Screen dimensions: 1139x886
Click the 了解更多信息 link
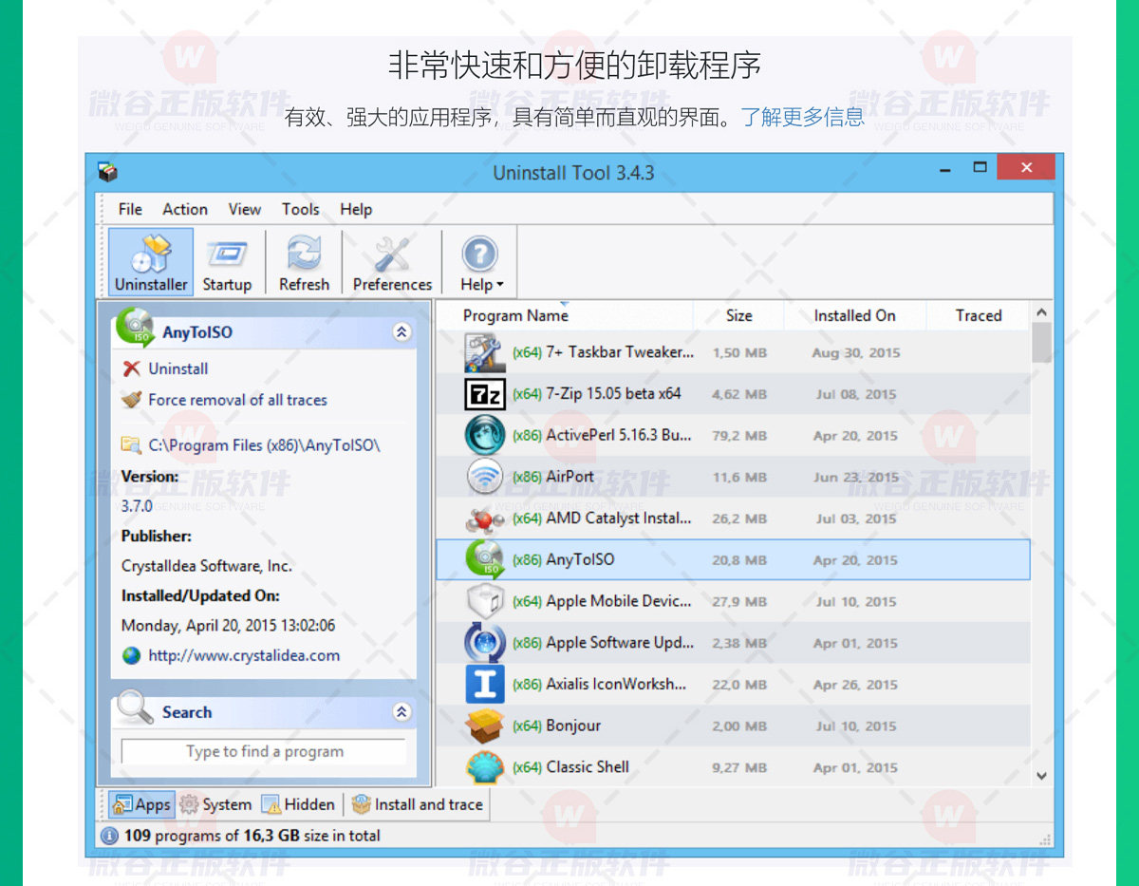[x=803, y=118]
